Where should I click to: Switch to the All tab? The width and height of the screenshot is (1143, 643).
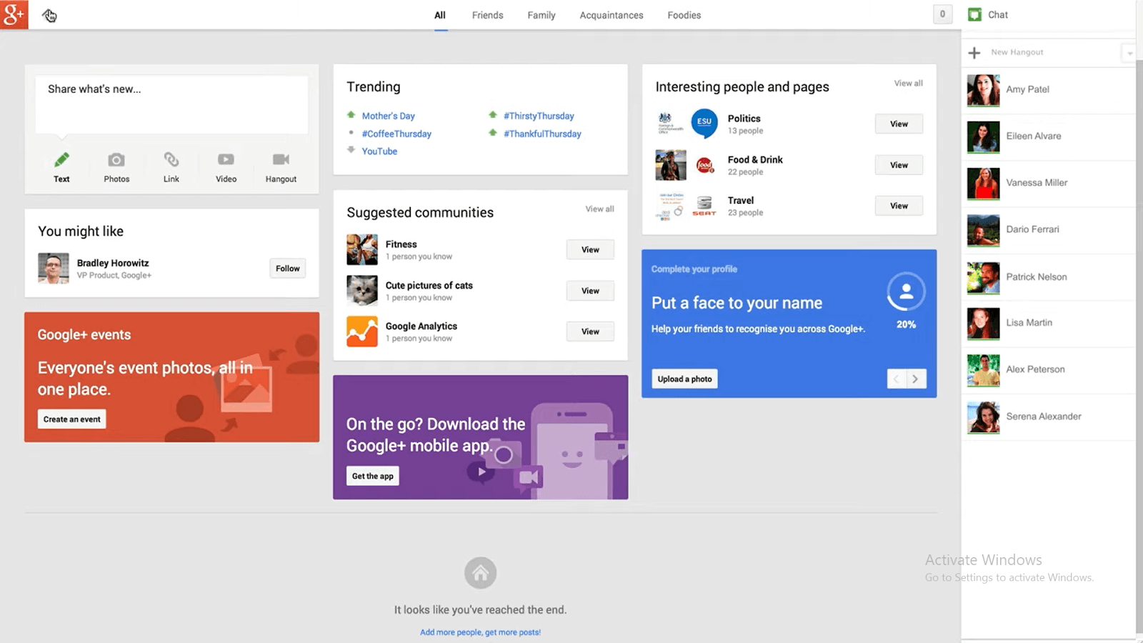coord(440,15)
